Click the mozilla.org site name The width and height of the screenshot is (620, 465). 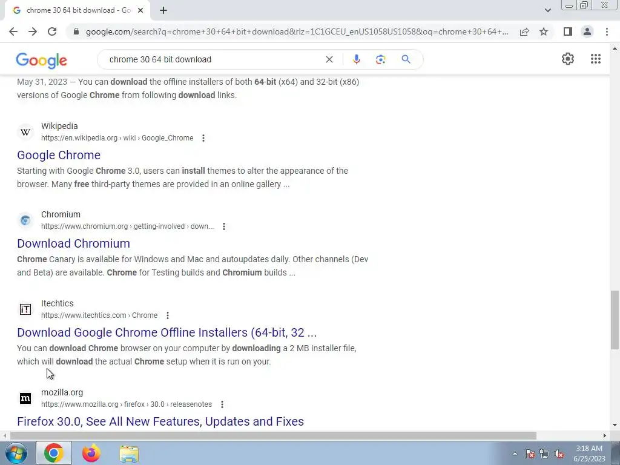(x=62, y=392)
